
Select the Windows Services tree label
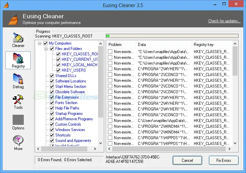point(70,130)
